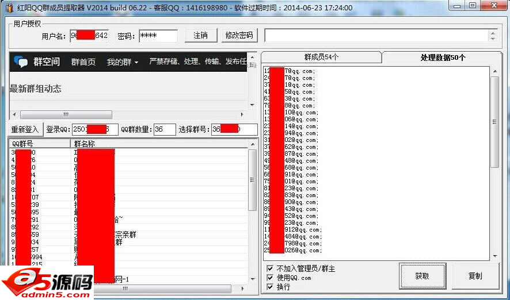Viewport: 510px width, 300px height.
Task: Click the app icon in title bar
Action: 10,7
